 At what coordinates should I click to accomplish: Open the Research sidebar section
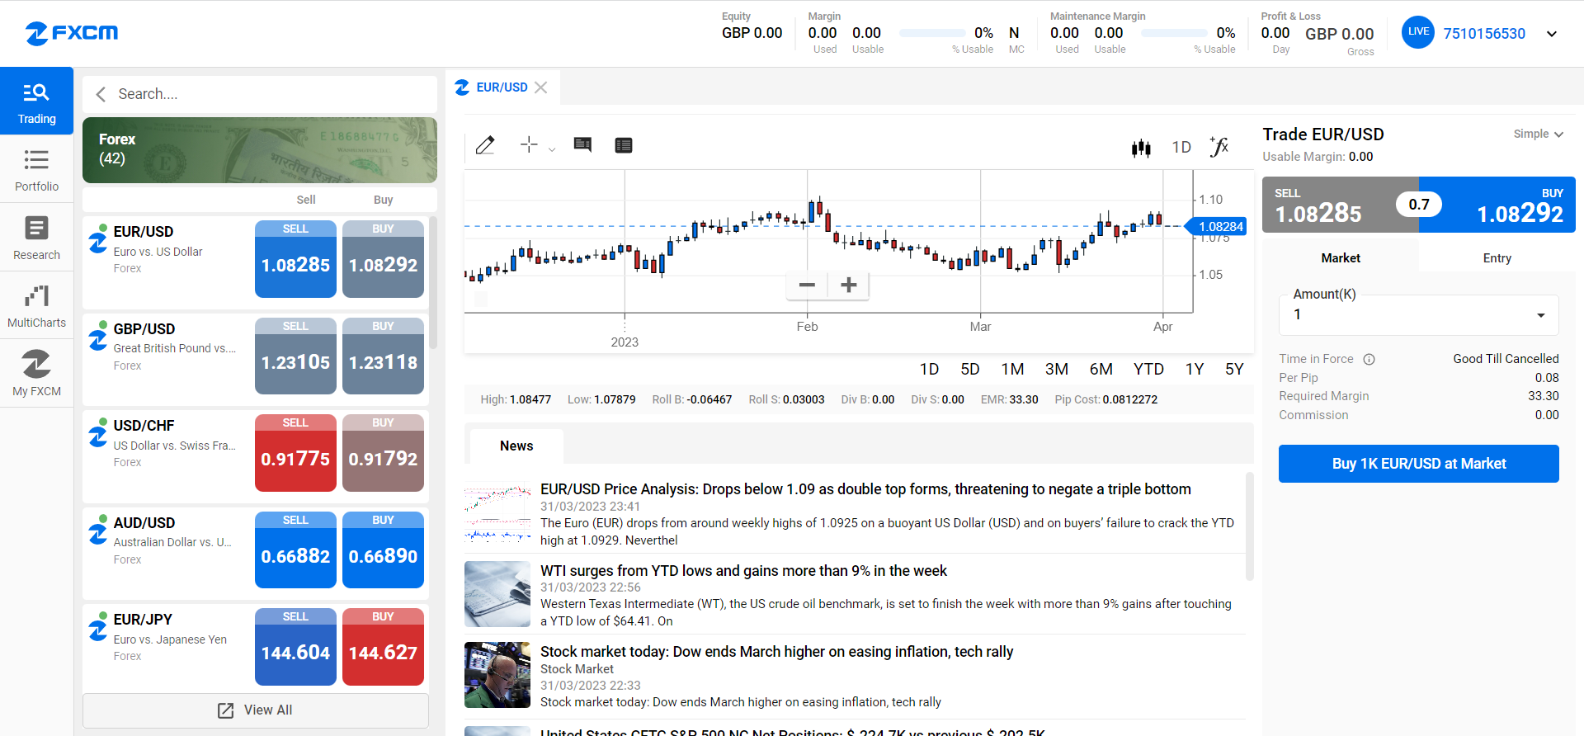pyautogui.click(x=36, y=238)
